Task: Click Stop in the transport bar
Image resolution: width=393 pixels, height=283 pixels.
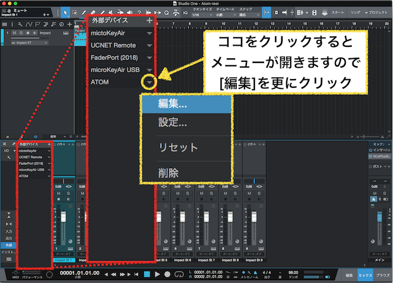Action: (147, 274)
